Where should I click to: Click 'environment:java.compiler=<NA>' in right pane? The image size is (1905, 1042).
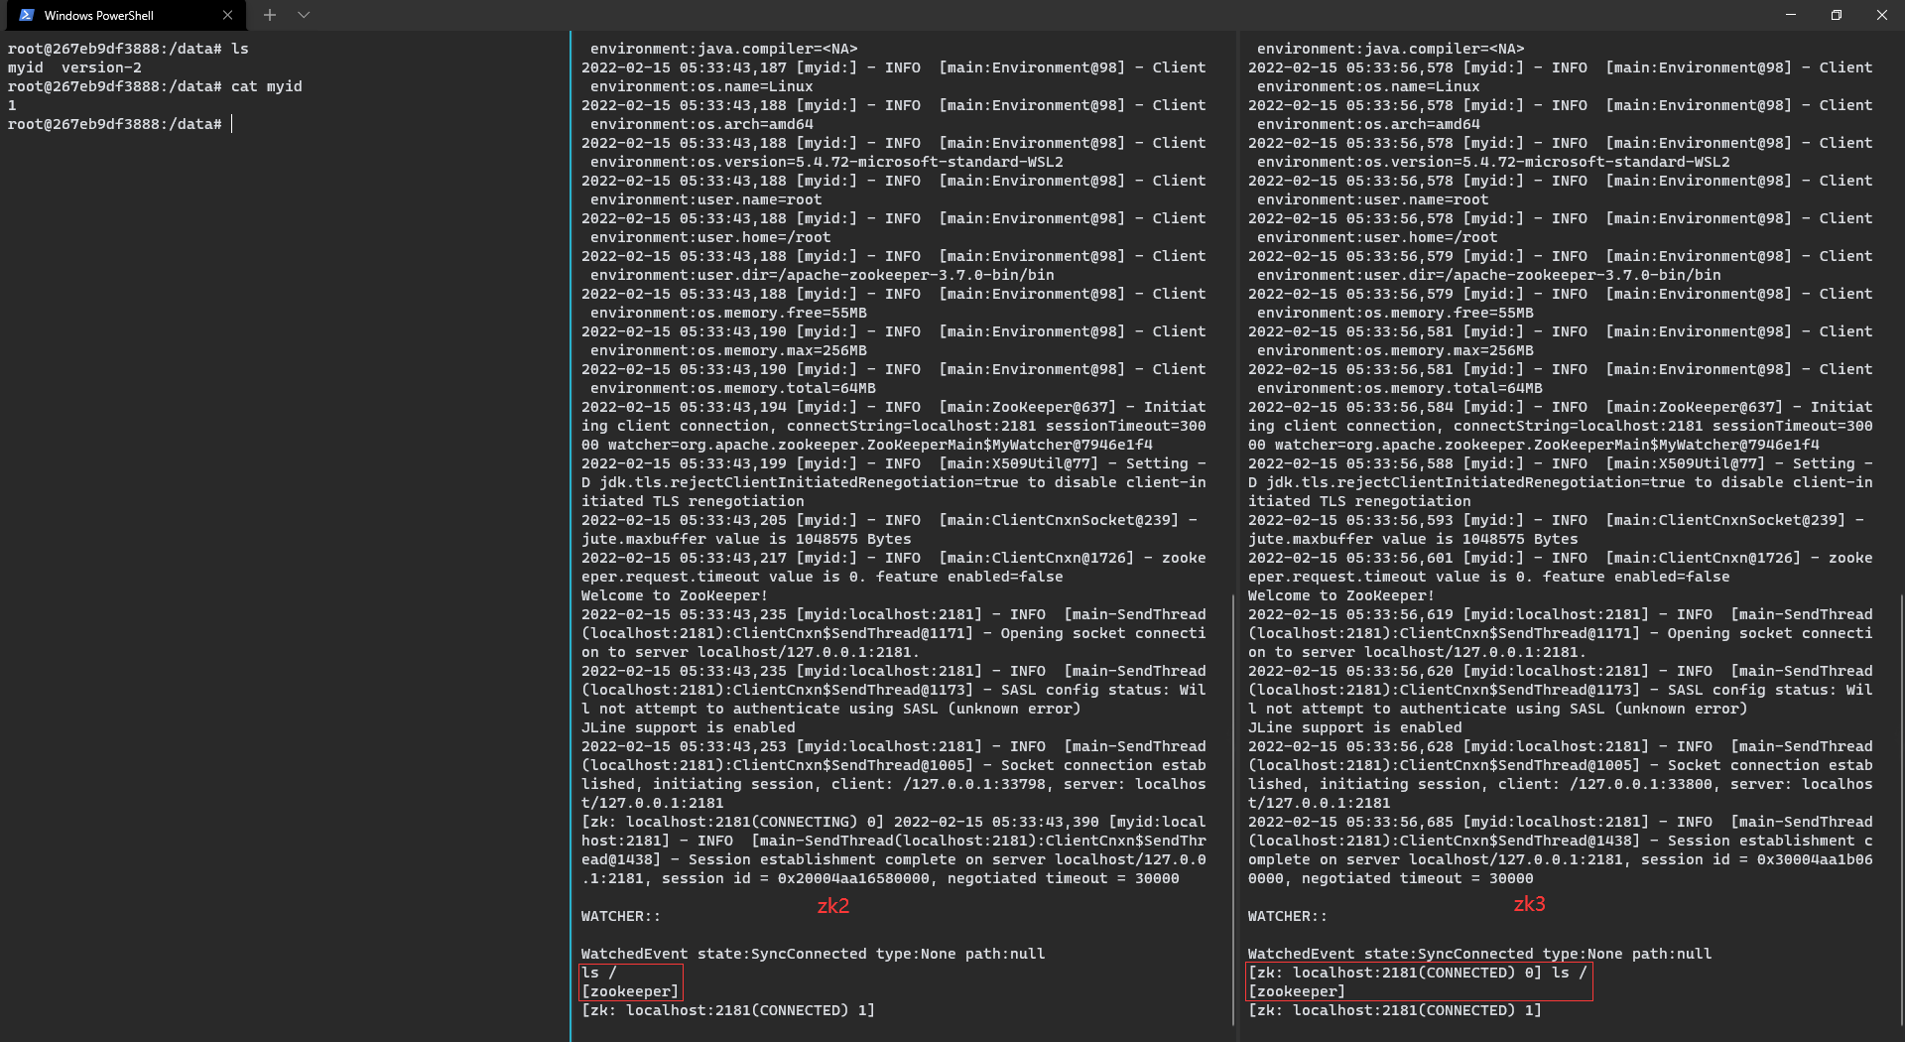tap(1391, 49)
